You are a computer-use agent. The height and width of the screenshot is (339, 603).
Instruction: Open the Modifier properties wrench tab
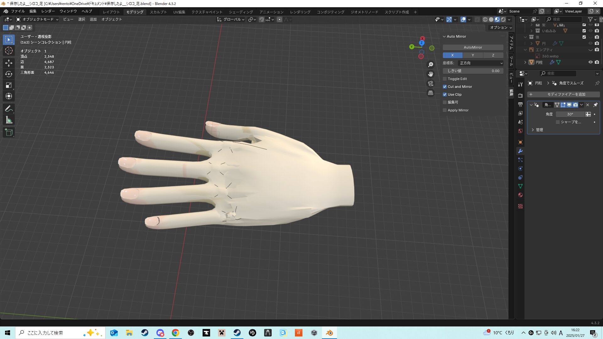point(520,151)
